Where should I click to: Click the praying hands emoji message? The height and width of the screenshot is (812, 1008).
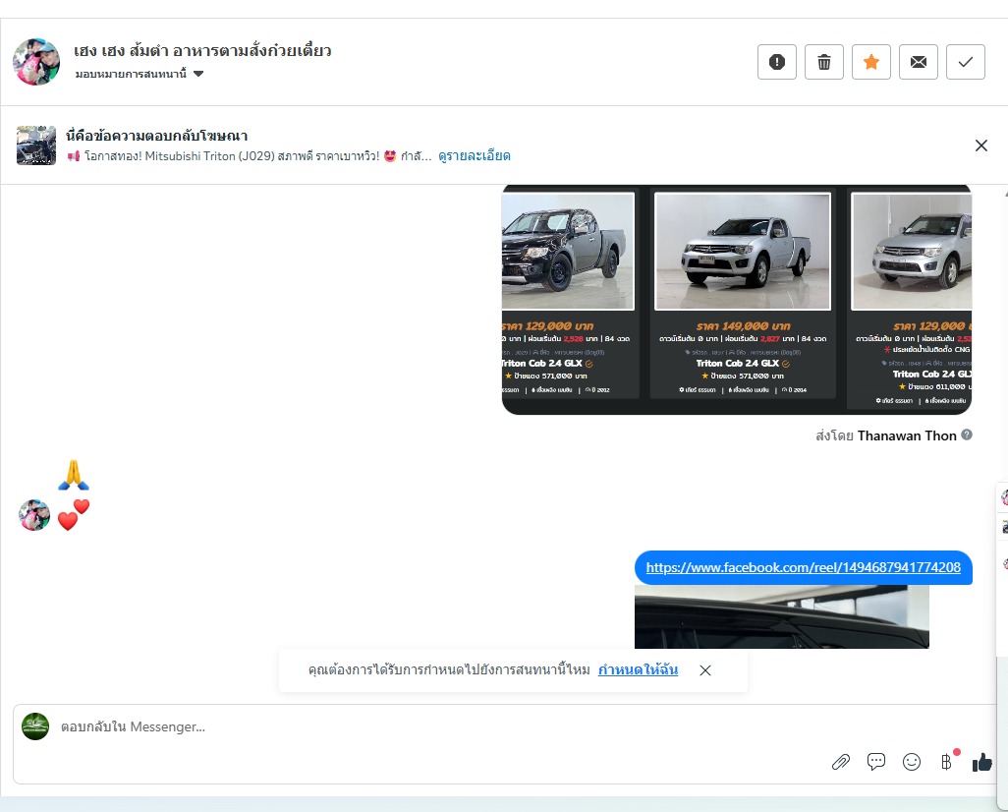point(74,475)
